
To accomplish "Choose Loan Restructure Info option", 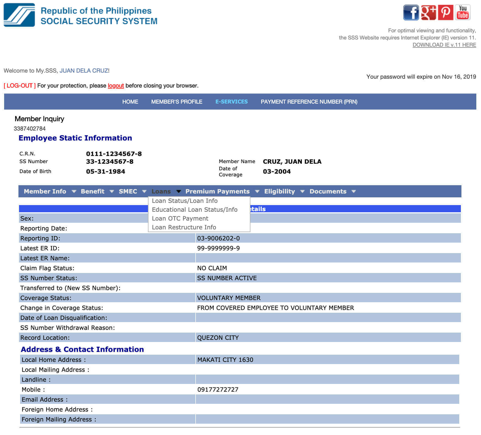I will click(184, 227).
